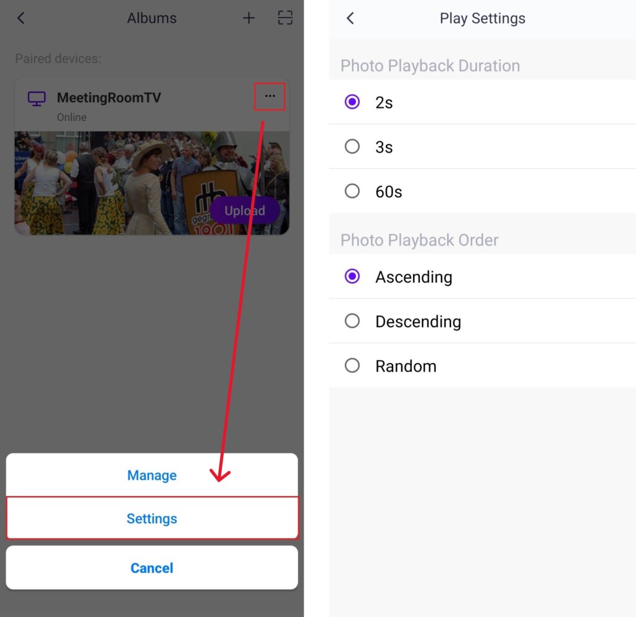Choose Descending playback order
The width and height of the screenshot is (636, 617).
point(352,321)
